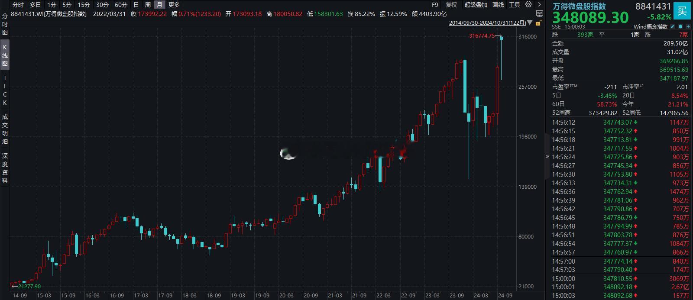Click the Wind概念指数 link
Image resolution: width=693 pixels, height=300 pixels.
pos(650,27)
